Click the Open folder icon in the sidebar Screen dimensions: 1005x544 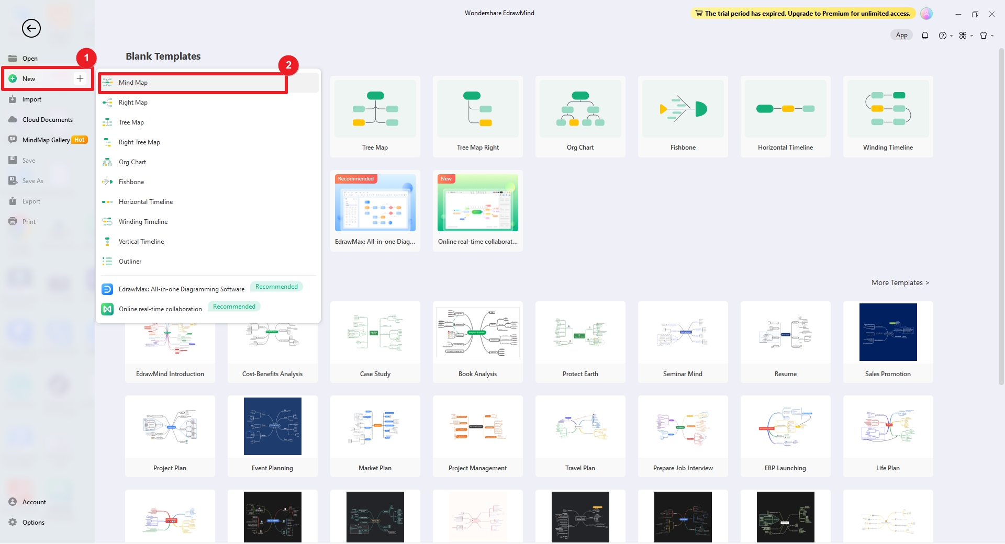coord(13,58)
